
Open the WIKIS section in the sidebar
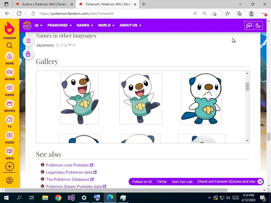point(10,154)
